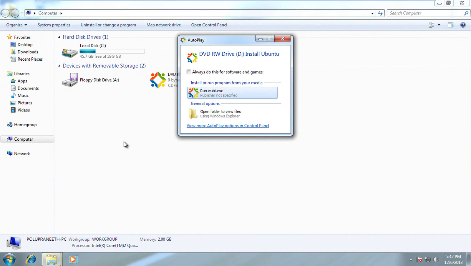Minimize the AutoPlay dialog

[260, 39]
